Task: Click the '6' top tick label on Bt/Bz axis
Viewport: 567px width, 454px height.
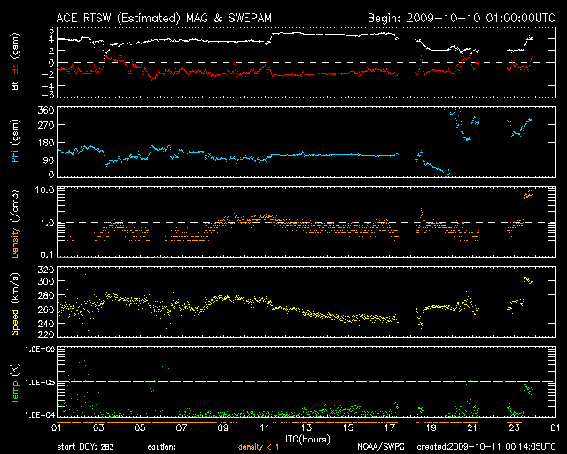Action: pos(51,30)
